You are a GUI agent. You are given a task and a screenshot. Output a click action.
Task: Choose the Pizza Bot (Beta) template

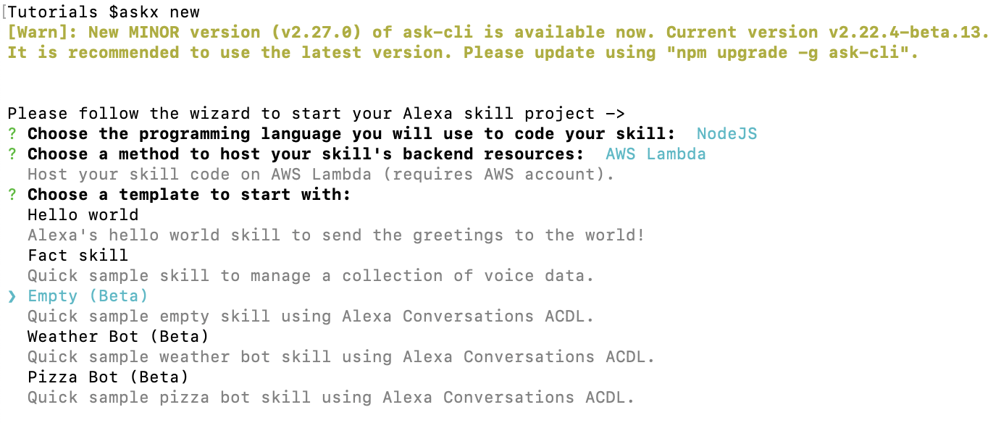click(108, 377)
